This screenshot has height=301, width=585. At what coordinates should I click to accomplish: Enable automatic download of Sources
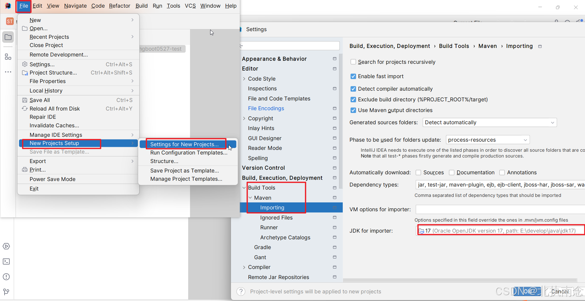(x=419, y=172)
